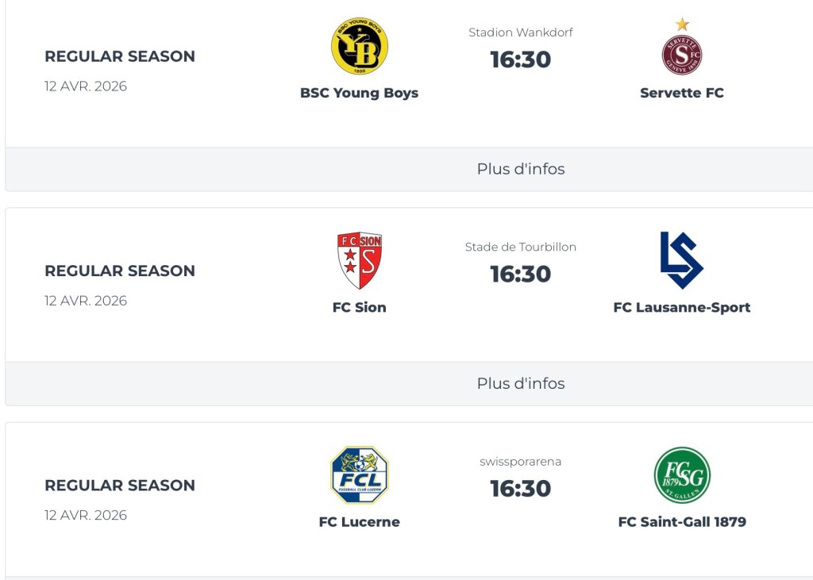The height and width of the screenshot is (580, 813).
Task: Click the FC Lucerne crest
Action: coord(360,474)
